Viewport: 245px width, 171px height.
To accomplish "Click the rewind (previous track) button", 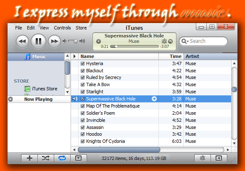I will tap(22, 41).
